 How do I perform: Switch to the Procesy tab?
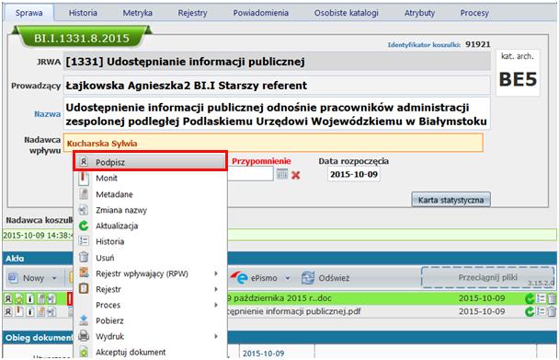point(474,13)
